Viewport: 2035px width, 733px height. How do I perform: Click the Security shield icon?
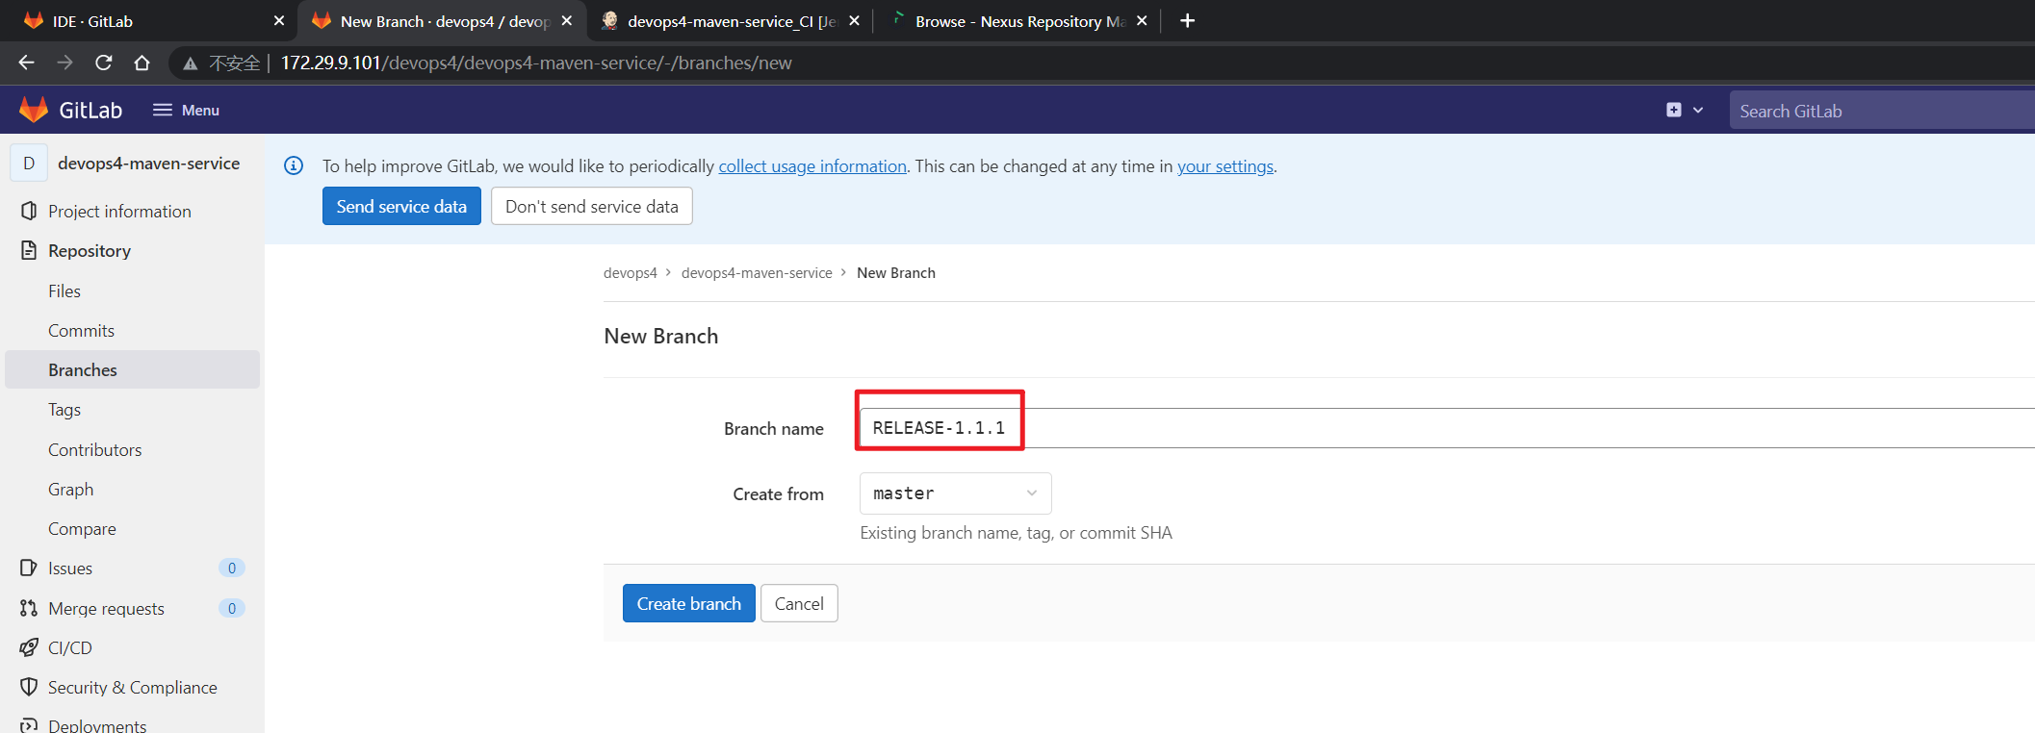pos(29,687)
